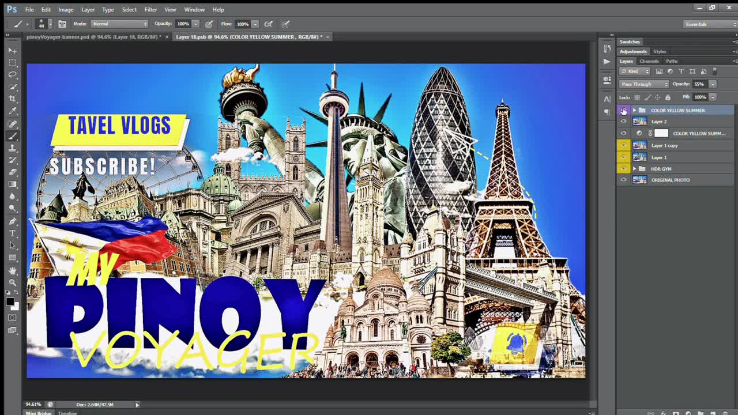The width and height of the screenshot is (738, 415).
Task: Select the Crop tool
Action: tap(13, 99)
